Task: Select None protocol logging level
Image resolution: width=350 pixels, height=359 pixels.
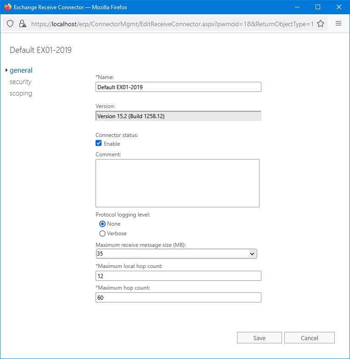Action: [x=102, y=224]
